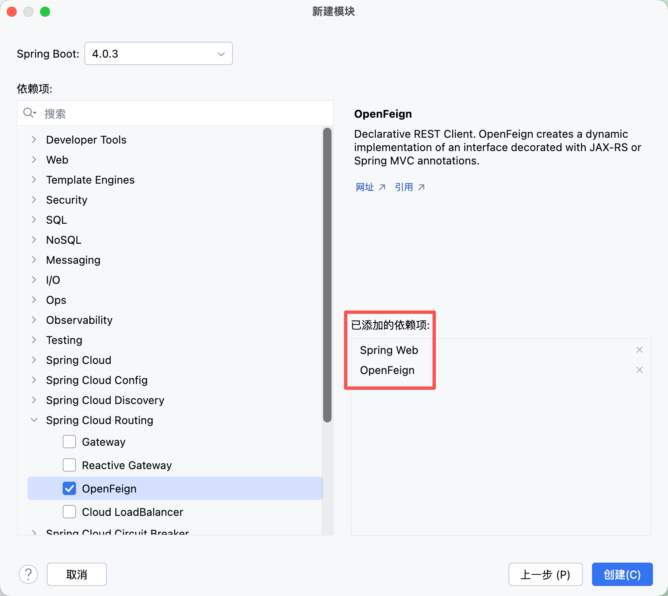The height and width of the screenshot is (596, 668).
Task: Uncheck the OpenFeign checkbox
Action: click(x=69, y=488)
